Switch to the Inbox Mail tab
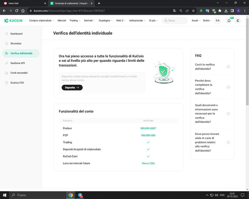The width and height of the screenshot is (249, 199). point(24,3)
